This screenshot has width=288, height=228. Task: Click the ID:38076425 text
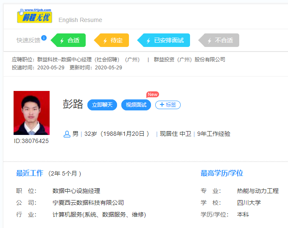pos(31,141)
